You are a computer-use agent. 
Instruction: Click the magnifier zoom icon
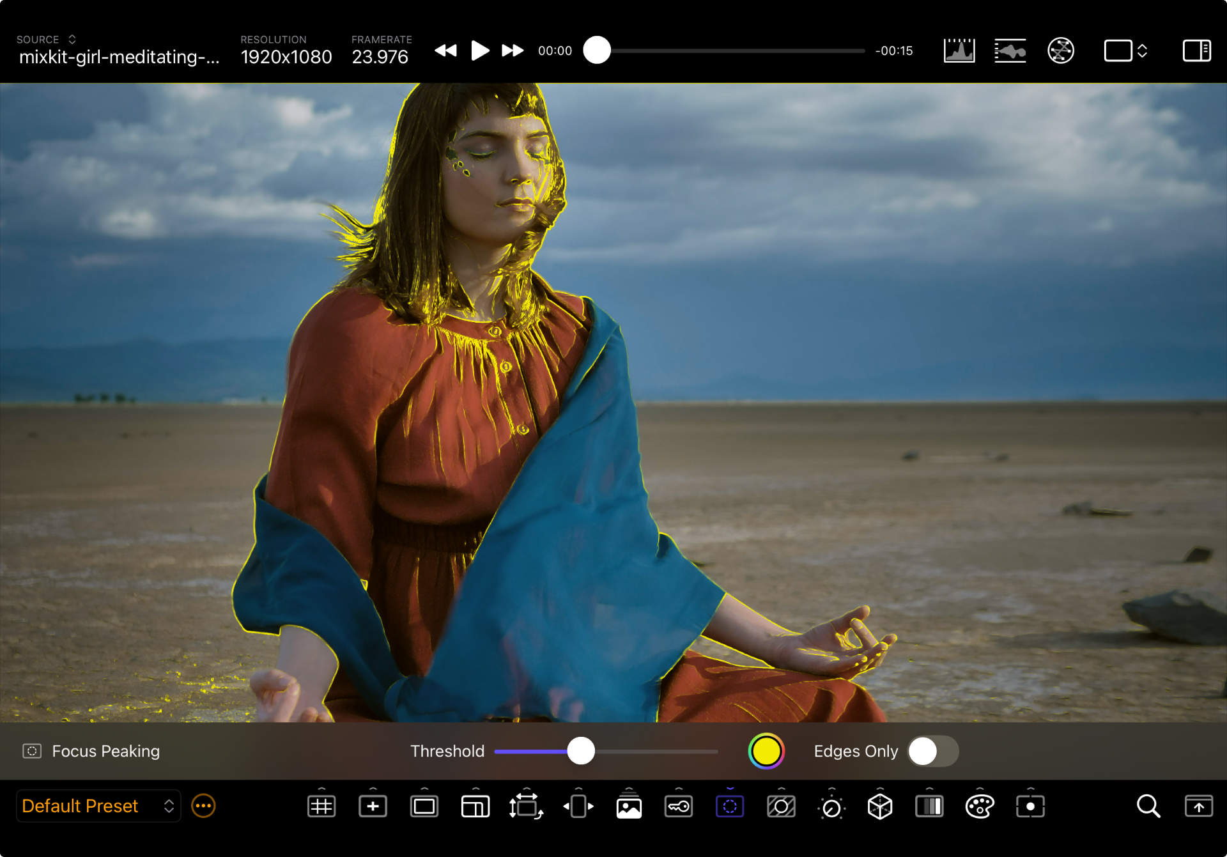pos(1148,807)
